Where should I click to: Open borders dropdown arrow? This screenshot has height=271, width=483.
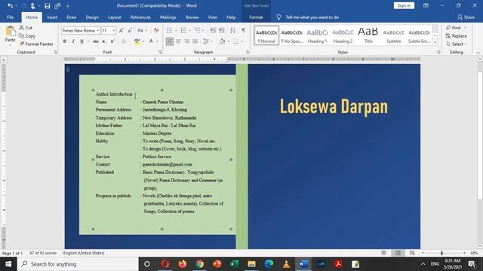[242, 41]
